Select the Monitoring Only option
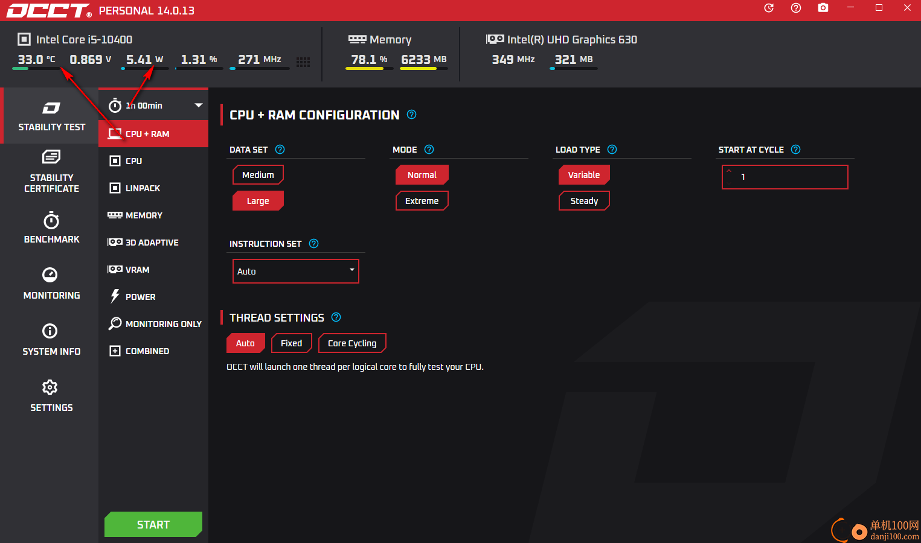Image resolution: width=921 pixels, height=543 pixels. (153, 324)
